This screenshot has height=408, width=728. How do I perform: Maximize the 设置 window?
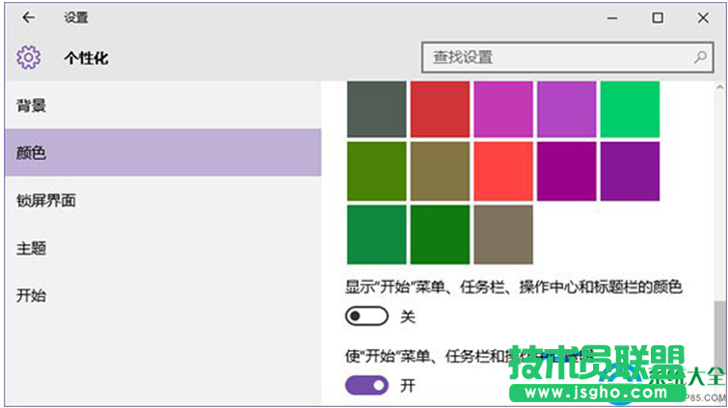click(x=657, y=17)
